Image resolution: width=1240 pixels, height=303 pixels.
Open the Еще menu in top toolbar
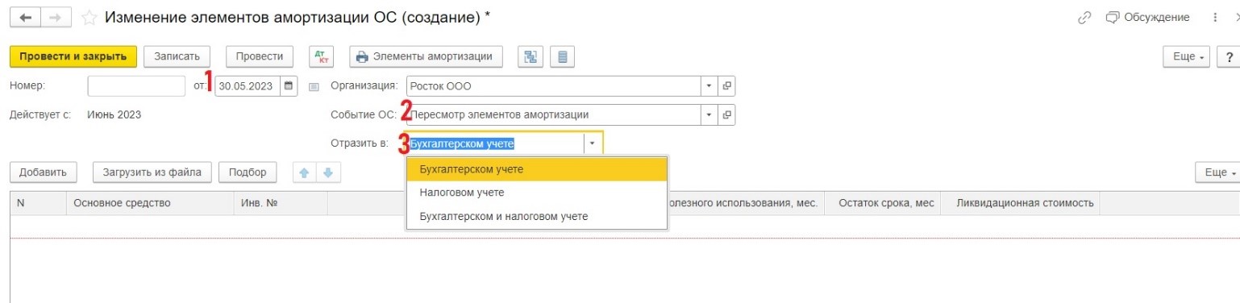tap(1186, 56)
